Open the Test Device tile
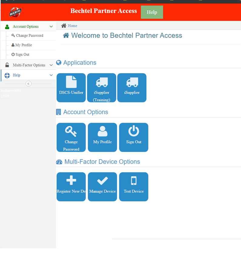The width and height of the screenshot is (241, 254). (134, 187)
